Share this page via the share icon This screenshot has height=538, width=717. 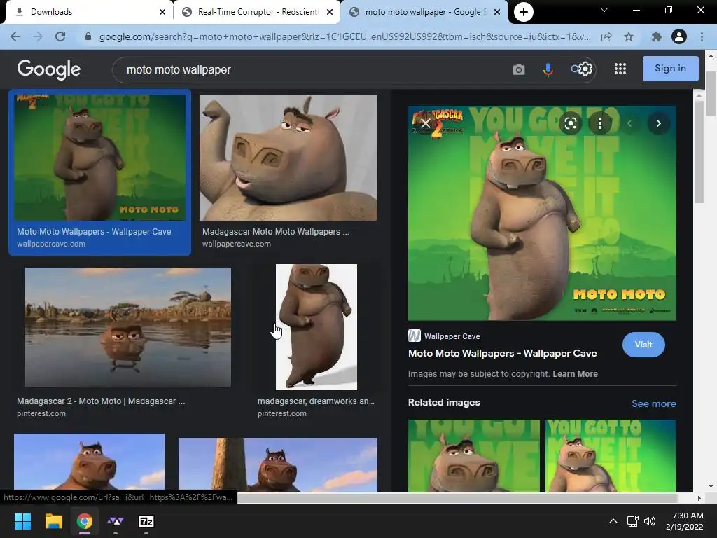[x=606, y=36]
